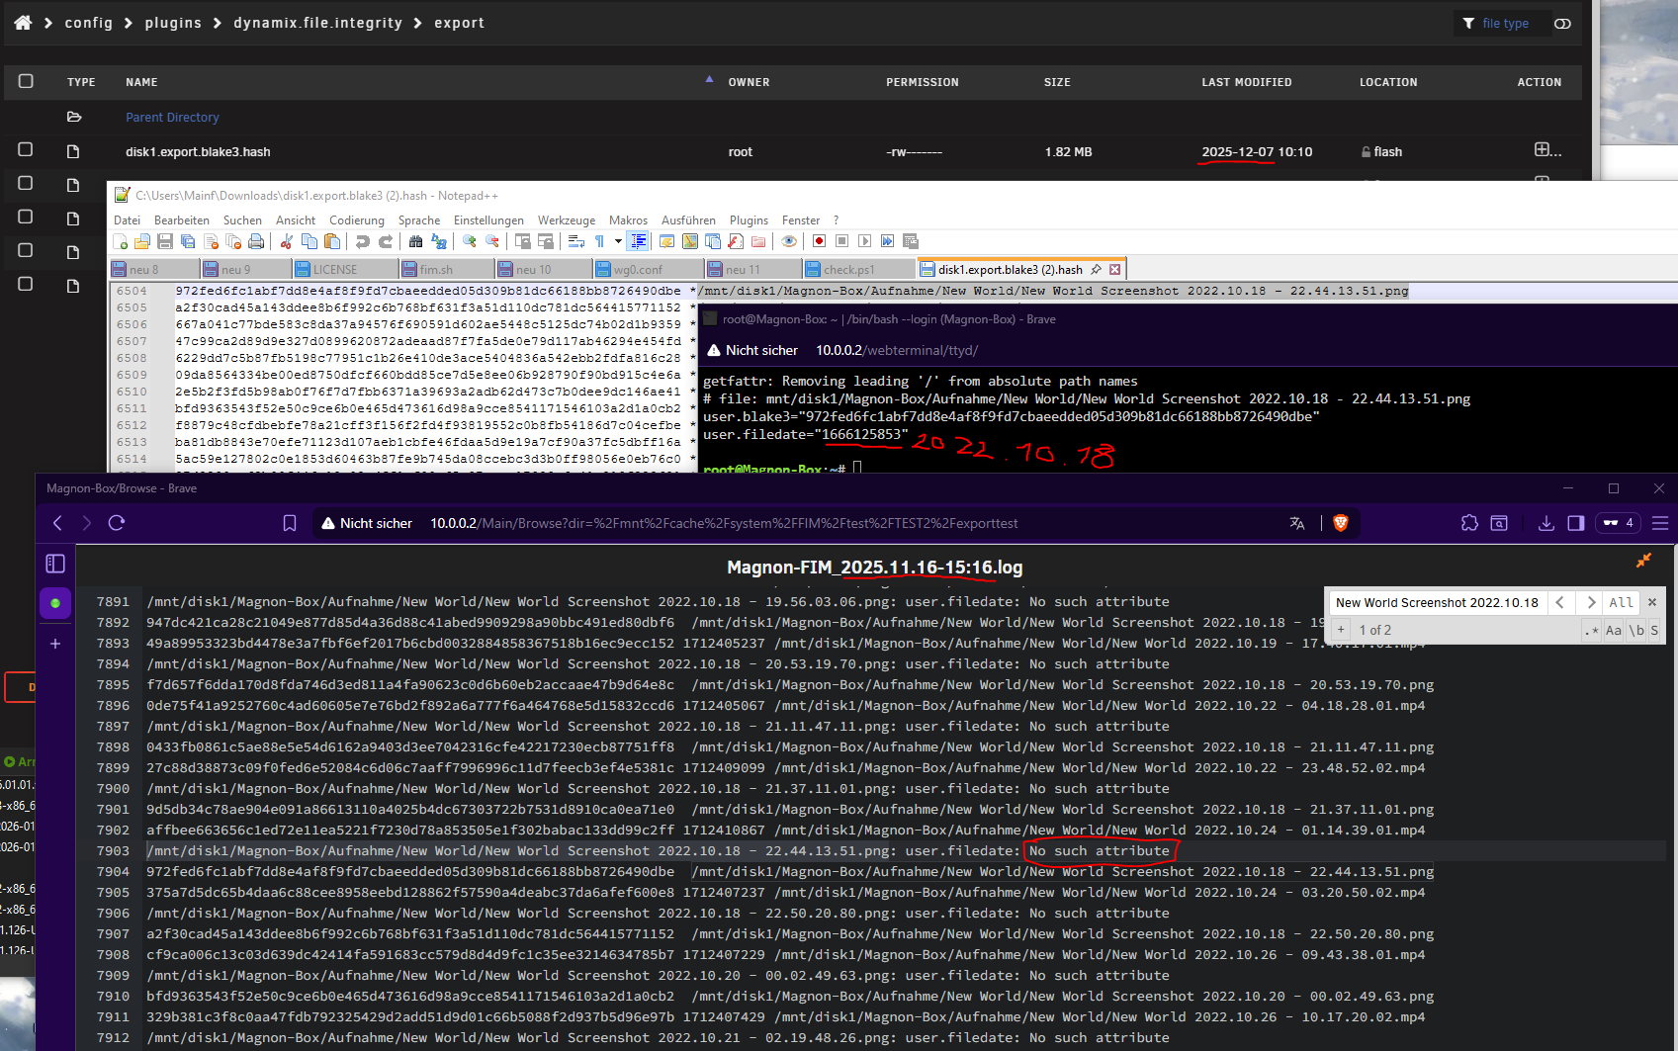The height and width of the screenshot is (1051, 1678).
Task: Click the All button in the find panel
Action: point(1622,602)
